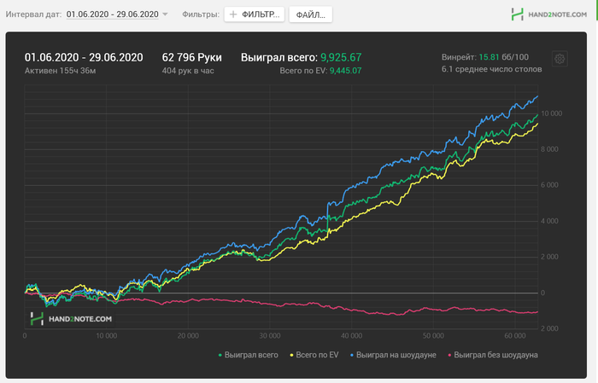Toggle the 'Всего по EV' yellow series in the legend

314,355
